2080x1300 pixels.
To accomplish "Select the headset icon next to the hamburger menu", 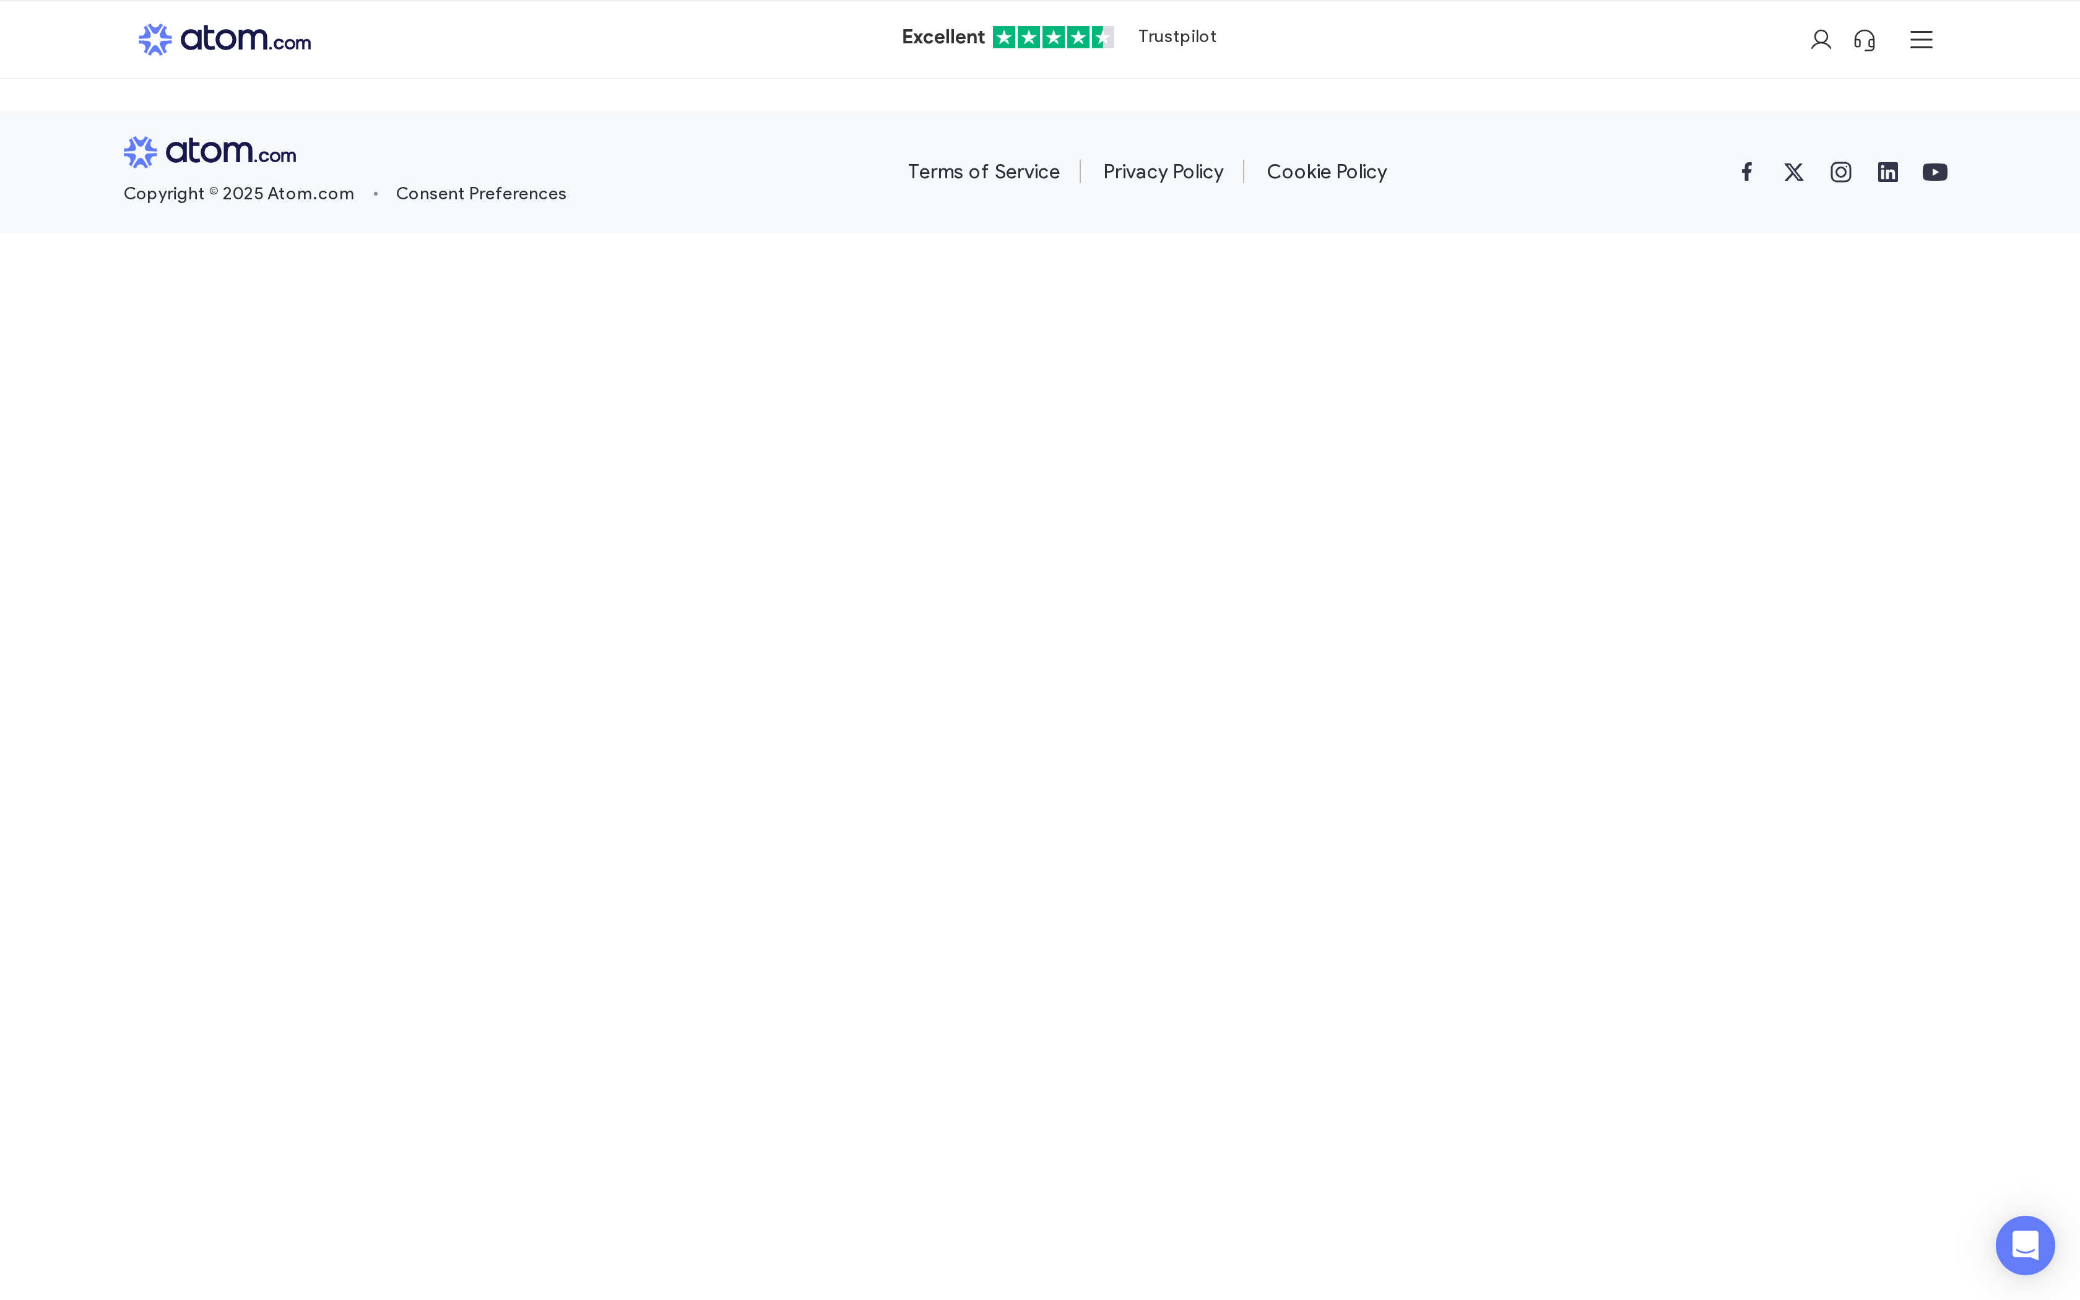I will click(x=1865, y=38).
